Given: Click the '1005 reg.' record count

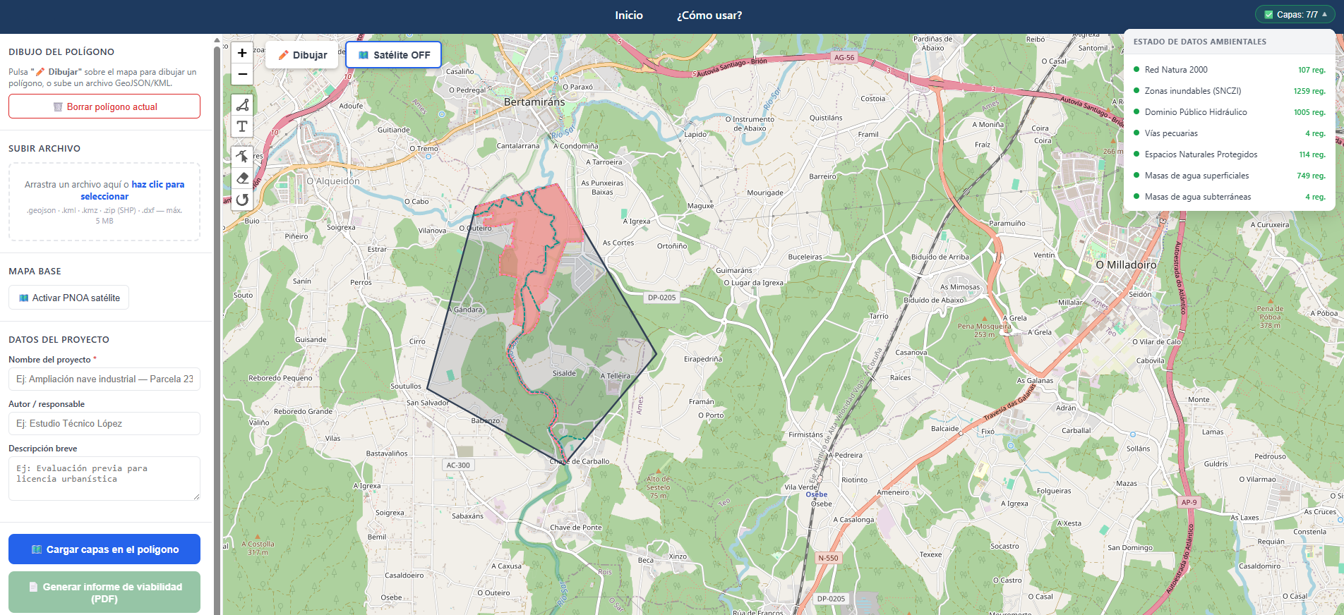Looking at the screenshot, I should coord(1309,112).
